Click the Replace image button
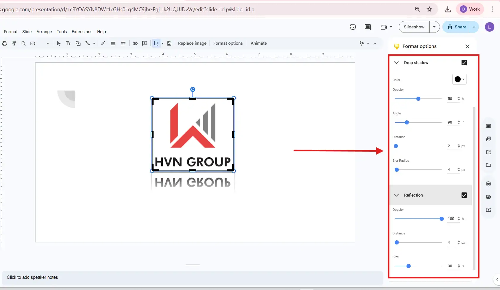The image size is (500, 290). coord(192,43)
